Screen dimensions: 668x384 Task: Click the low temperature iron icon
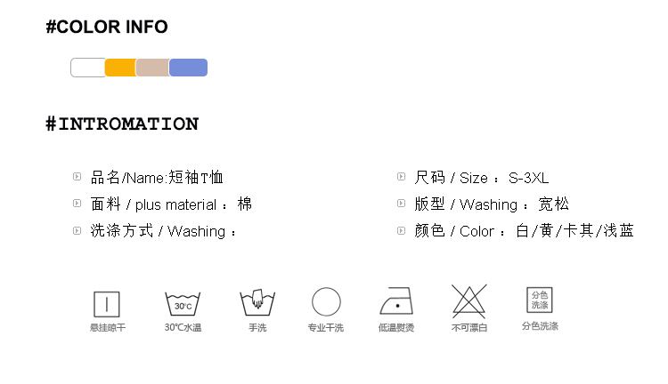[397, 302]
